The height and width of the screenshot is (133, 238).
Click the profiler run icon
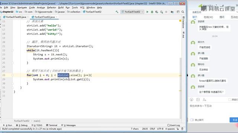161,12
